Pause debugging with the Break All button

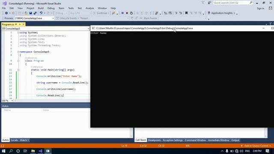[122, 13]
